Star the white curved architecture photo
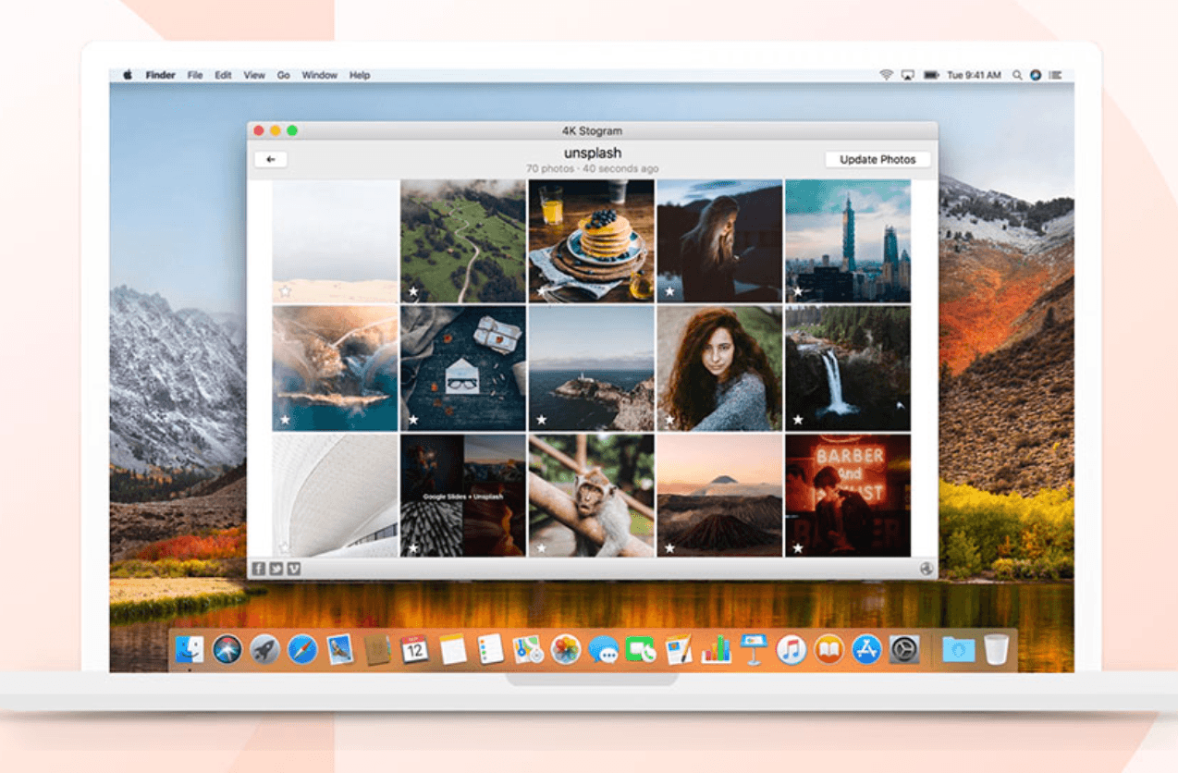The height and width of the screenshot is (773, 1178). 285,547
